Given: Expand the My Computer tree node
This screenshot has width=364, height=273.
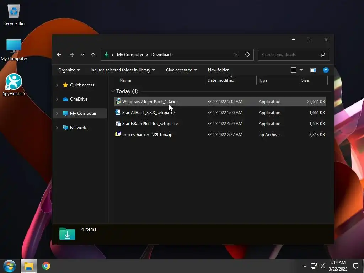Looking at the screenshot, I should [x=57, y=113].
